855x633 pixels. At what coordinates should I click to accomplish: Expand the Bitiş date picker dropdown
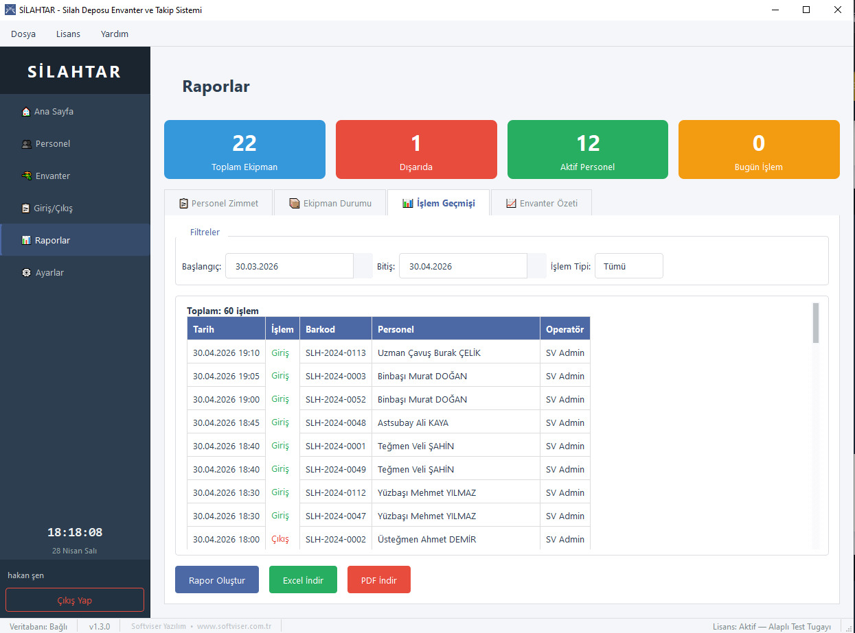(536, 266)
